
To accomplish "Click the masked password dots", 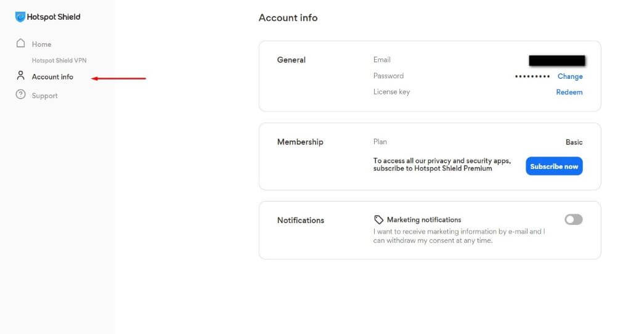I will pyautogui.click(x=532, y=76).
